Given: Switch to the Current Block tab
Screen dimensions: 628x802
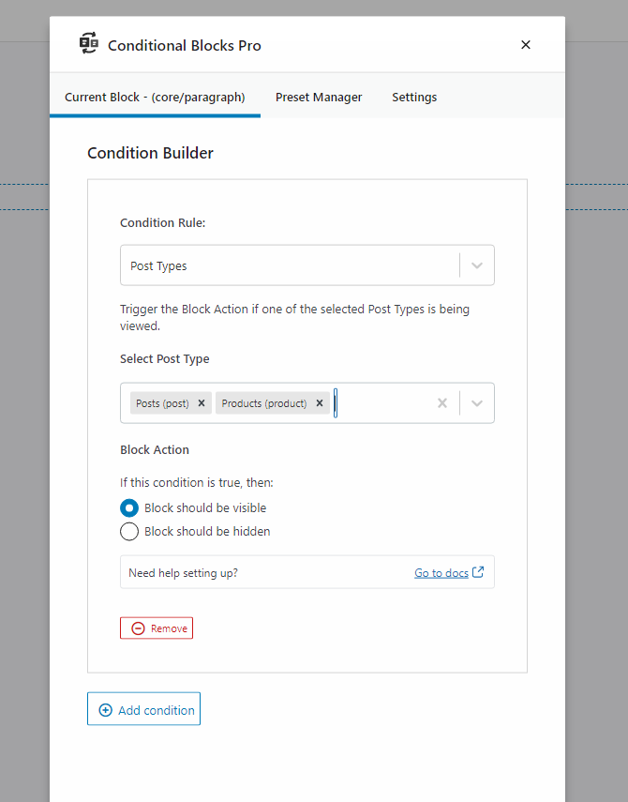Looking at the screenshot, I should 155,97.
